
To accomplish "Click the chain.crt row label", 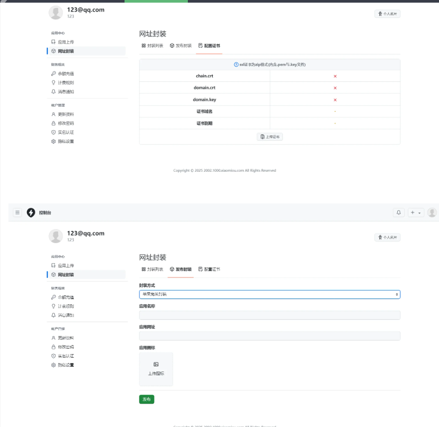I will [204, 76].
